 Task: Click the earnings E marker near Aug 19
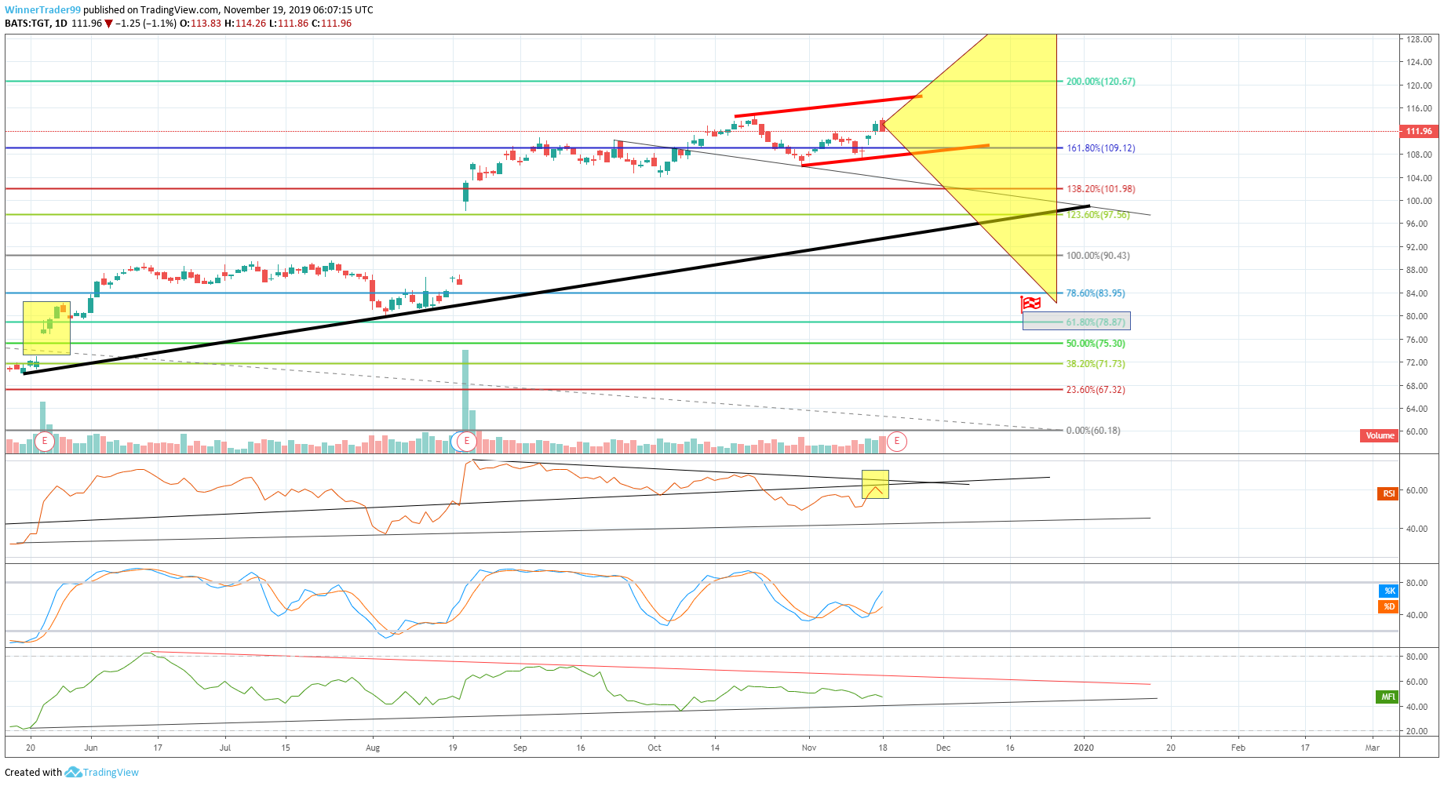click(467, 442)
